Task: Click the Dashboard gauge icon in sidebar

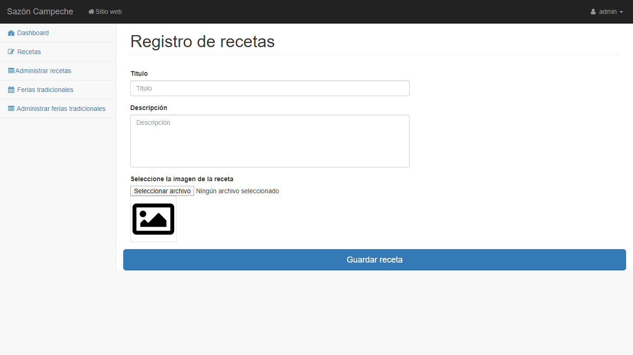Action: coord(10,33)
